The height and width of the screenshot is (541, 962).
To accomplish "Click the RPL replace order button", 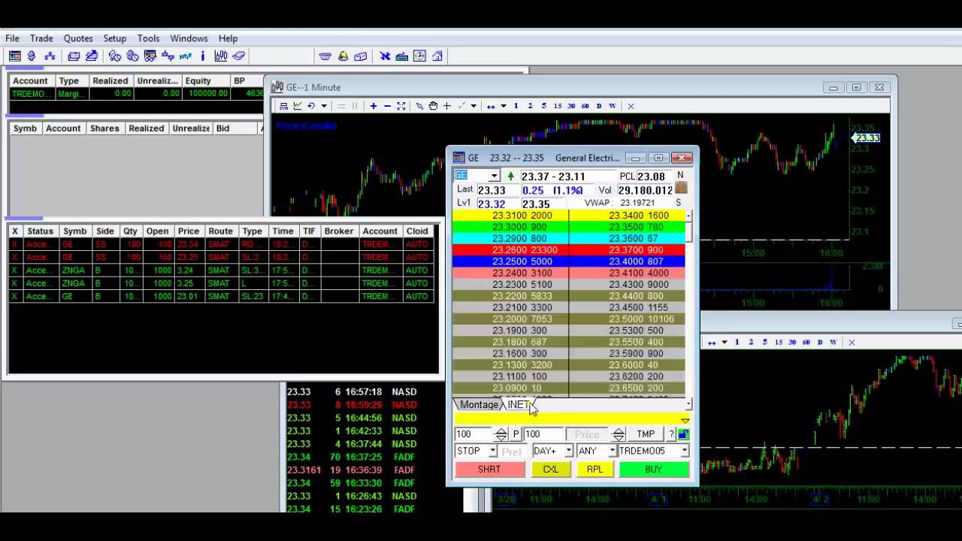I will [x=594, y=469].
